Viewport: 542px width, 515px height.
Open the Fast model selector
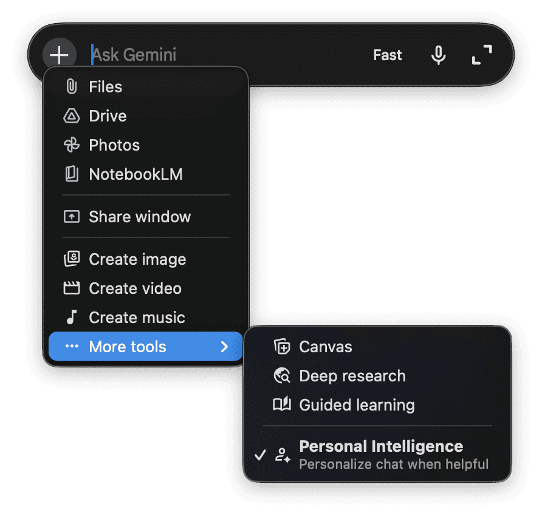click(x=387, y=55)
